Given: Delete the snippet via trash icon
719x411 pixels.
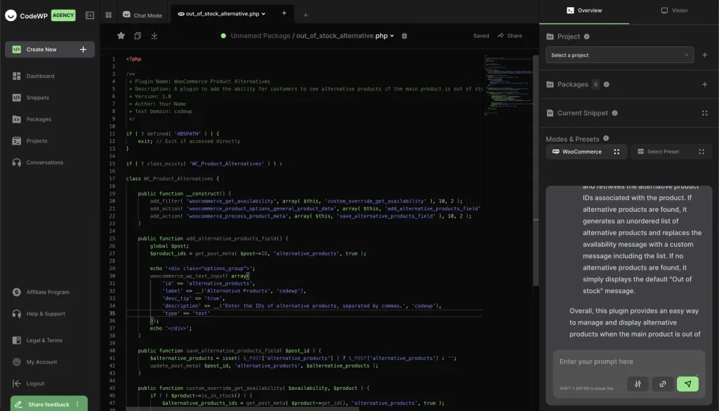Looking at the screenshot, I should (x=404, y=36).
